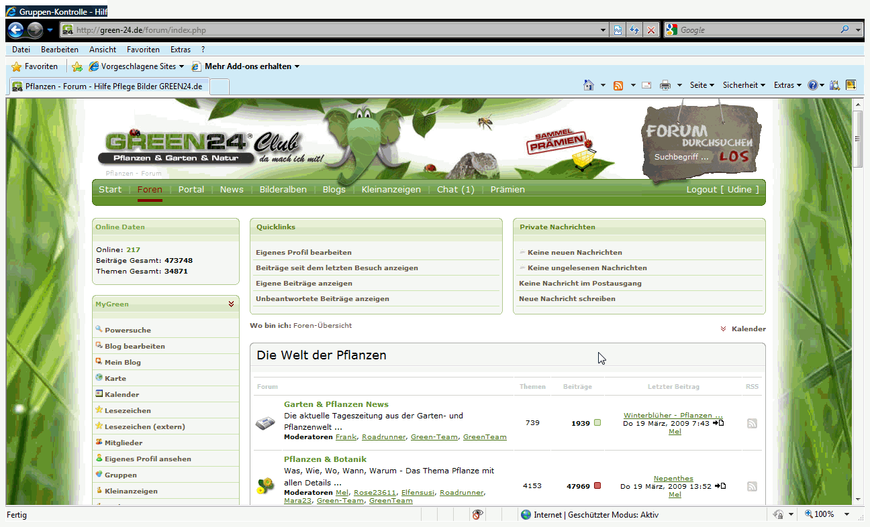The image size is (870, 527).
Task: Click the Help question mark icon
Action: (x=813, y=85)
